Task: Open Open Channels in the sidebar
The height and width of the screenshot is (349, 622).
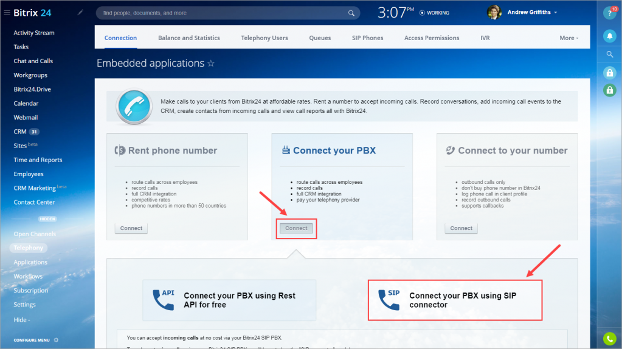Action: (35, 234)
